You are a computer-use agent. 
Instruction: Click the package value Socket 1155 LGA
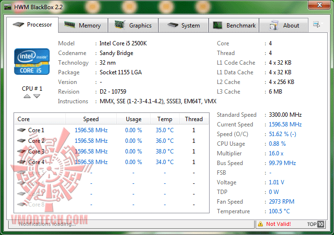(121, 72)
